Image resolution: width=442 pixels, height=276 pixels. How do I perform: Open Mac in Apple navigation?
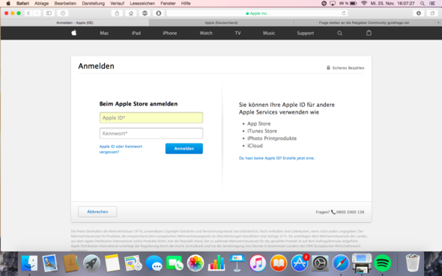[x=104, y=33]
